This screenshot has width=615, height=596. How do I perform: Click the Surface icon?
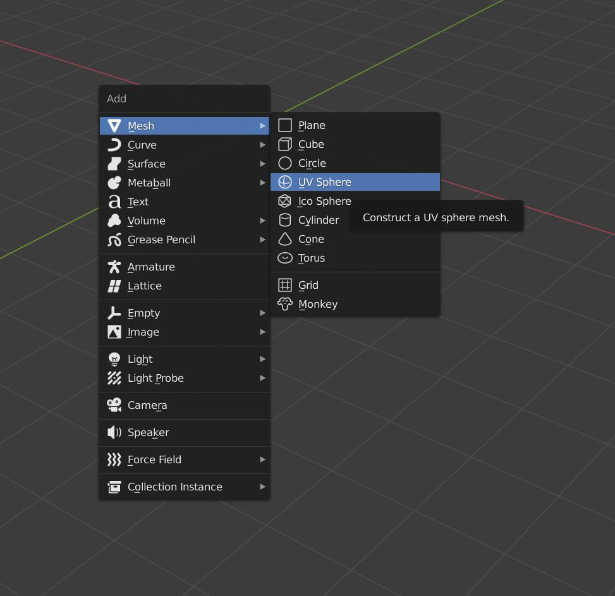tap(114, 164)
